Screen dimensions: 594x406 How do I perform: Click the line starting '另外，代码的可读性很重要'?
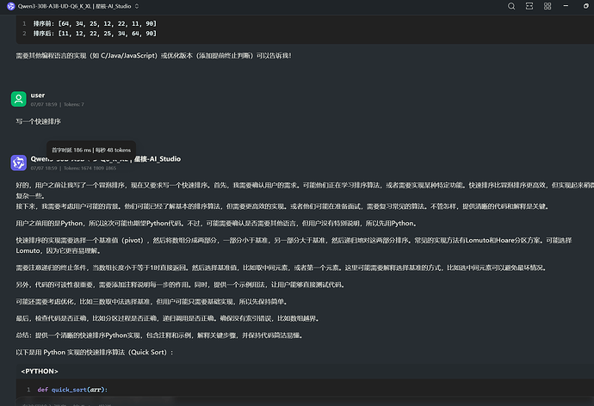[181, 285]
